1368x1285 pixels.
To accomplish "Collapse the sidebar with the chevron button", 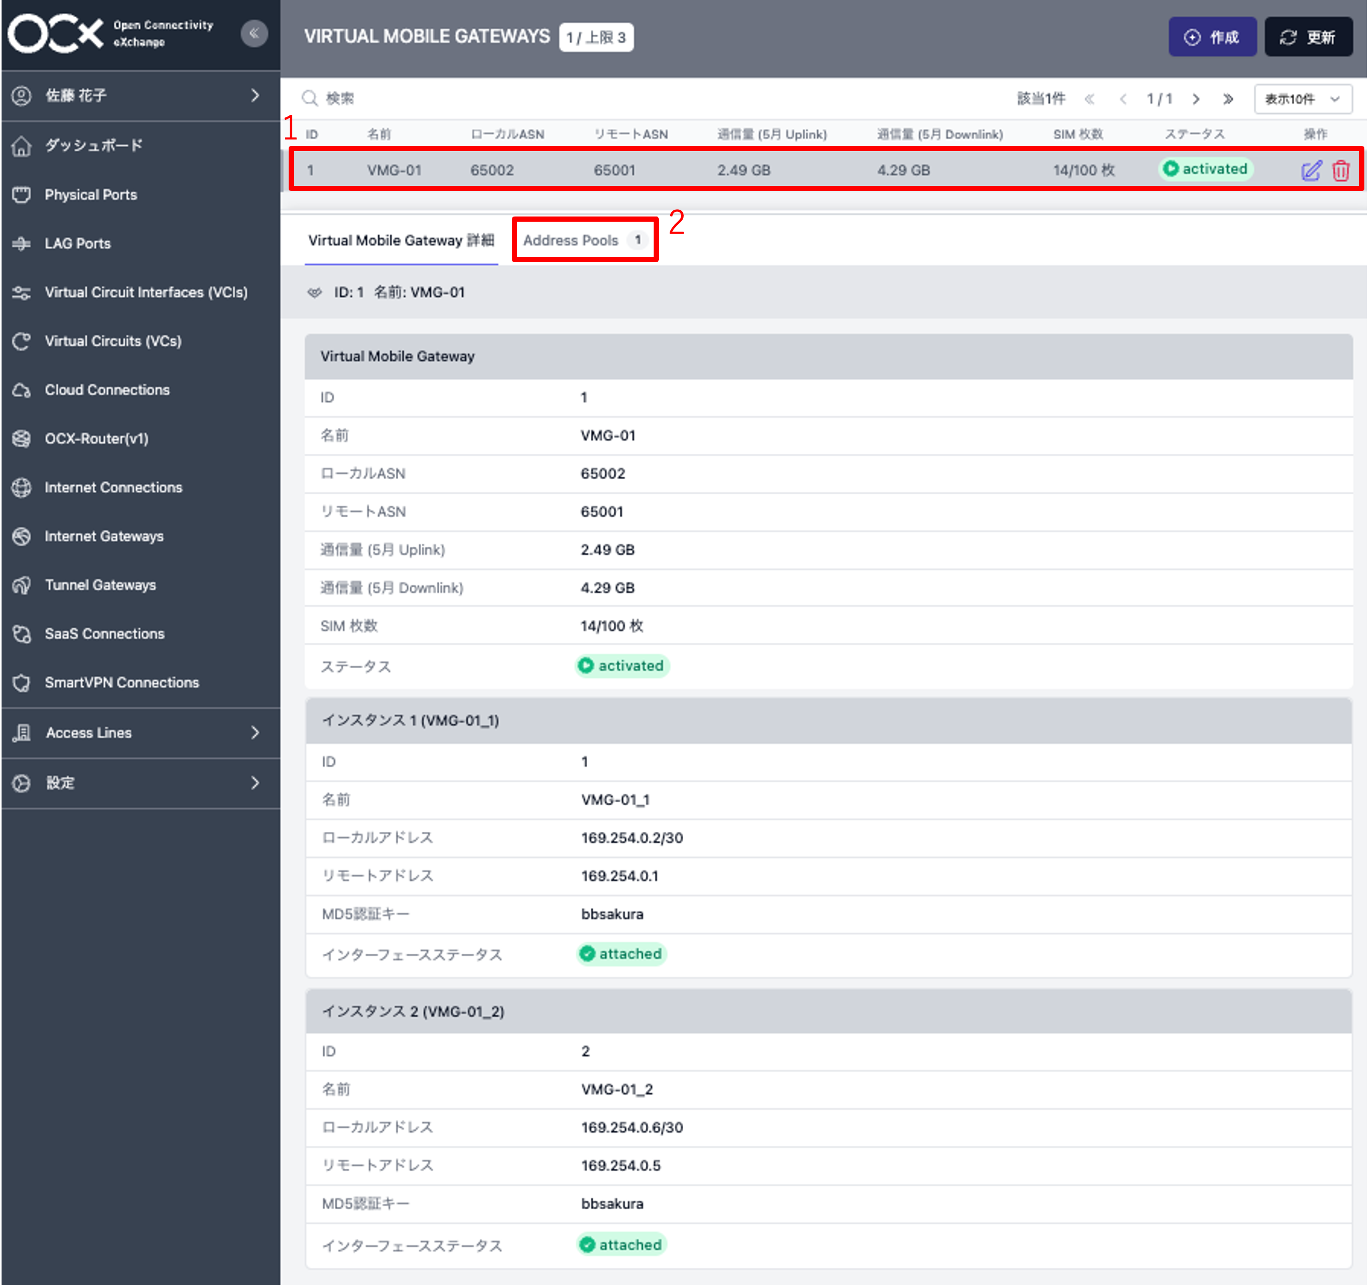I will pos(254,33).
